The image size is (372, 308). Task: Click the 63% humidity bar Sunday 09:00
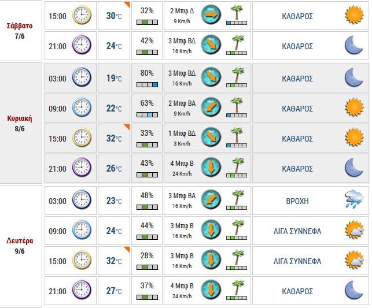coord(147,114)
